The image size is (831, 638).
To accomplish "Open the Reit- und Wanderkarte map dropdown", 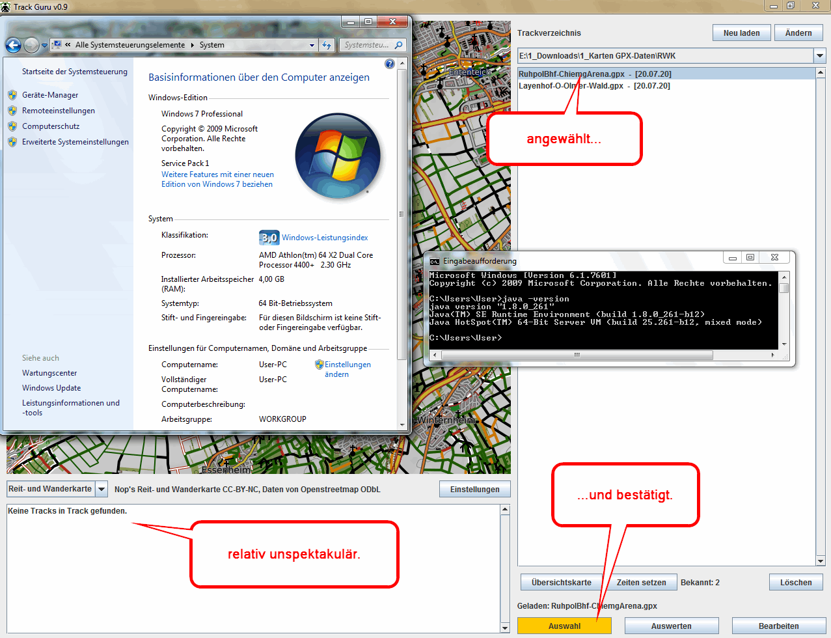I will [x=102, y=489].
